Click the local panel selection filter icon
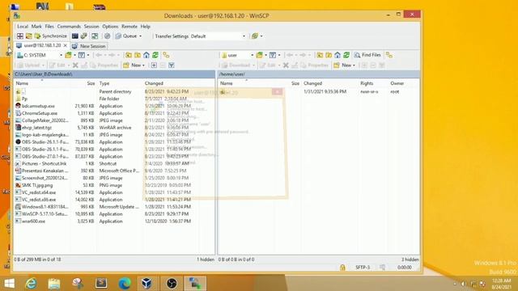The height and width of the screenshot is (291, 518). coord(172,65)
